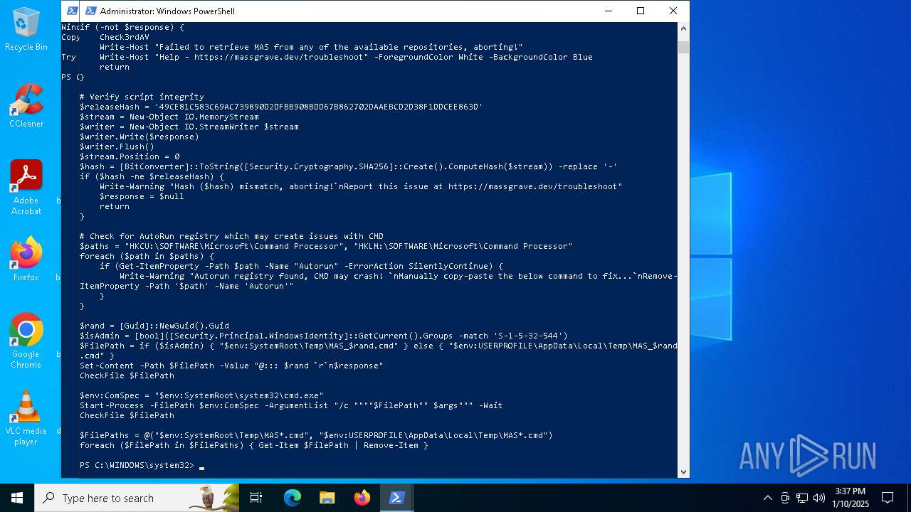Open the Windows Start menu
Screen dimensions: 911x512
[x=17, y=498]
